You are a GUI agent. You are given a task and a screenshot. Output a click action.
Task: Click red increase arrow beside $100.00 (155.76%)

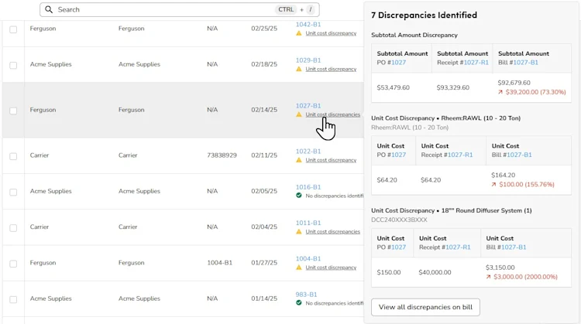pyautogui.click(x=494, y=185)
